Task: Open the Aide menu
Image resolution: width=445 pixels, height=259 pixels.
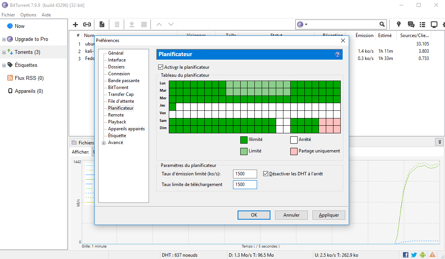Action: [46, 15]
